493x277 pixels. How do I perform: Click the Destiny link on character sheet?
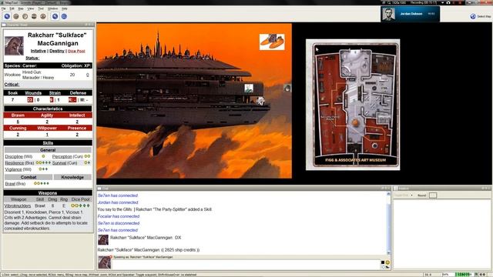coord(57,51)
